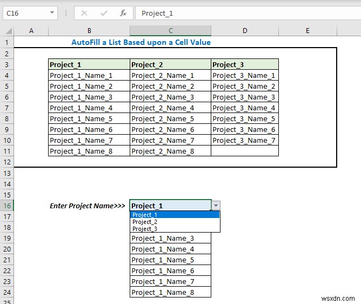361x304 pixels.
Task: Select cell Project_2_Name_4
Action: [170, 108]
